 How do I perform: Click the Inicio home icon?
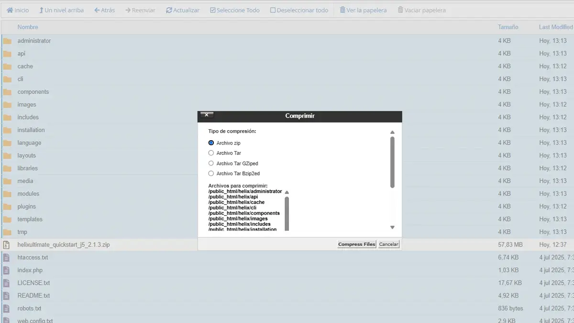[x=10, y=10]
